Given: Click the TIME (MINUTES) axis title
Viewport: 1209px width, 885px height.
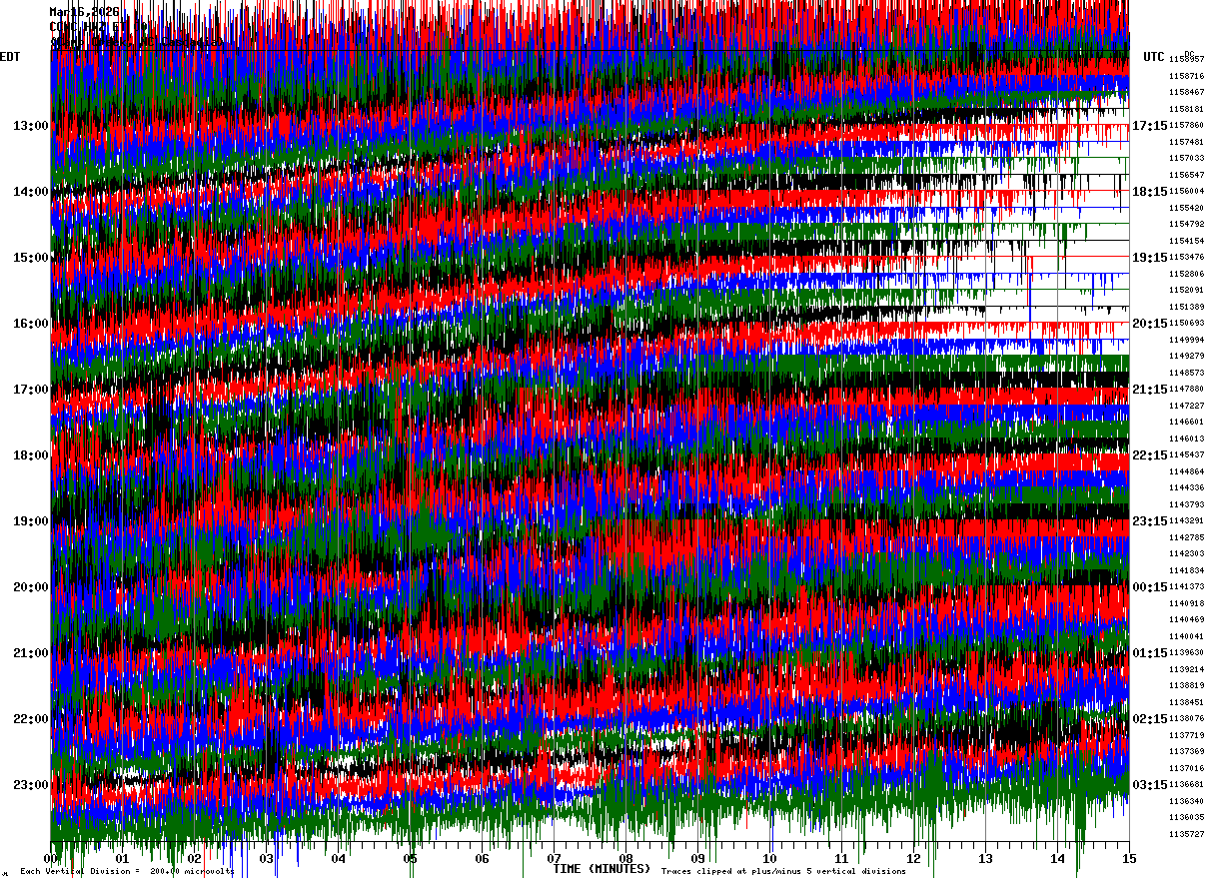Looking at the screenshot, I should point(602,869).
